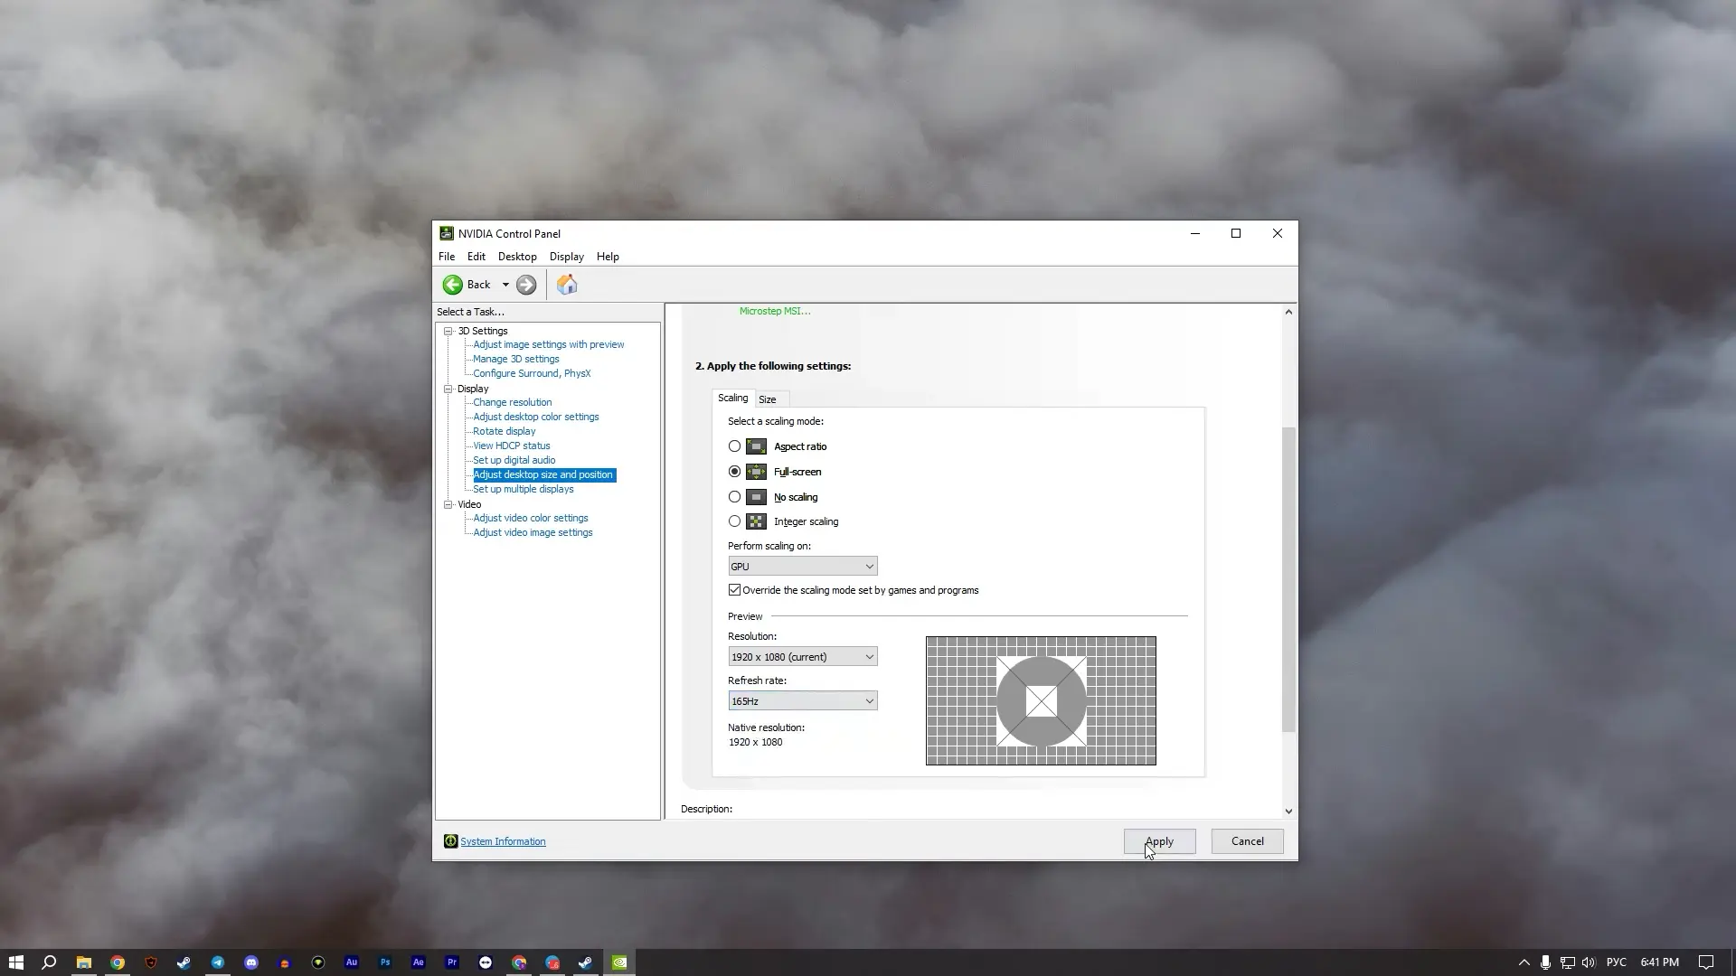Open Telegram from the taskbar
Image resolution: width=1736 pixels, height=976 pixels.
click(x=218, y=962)
